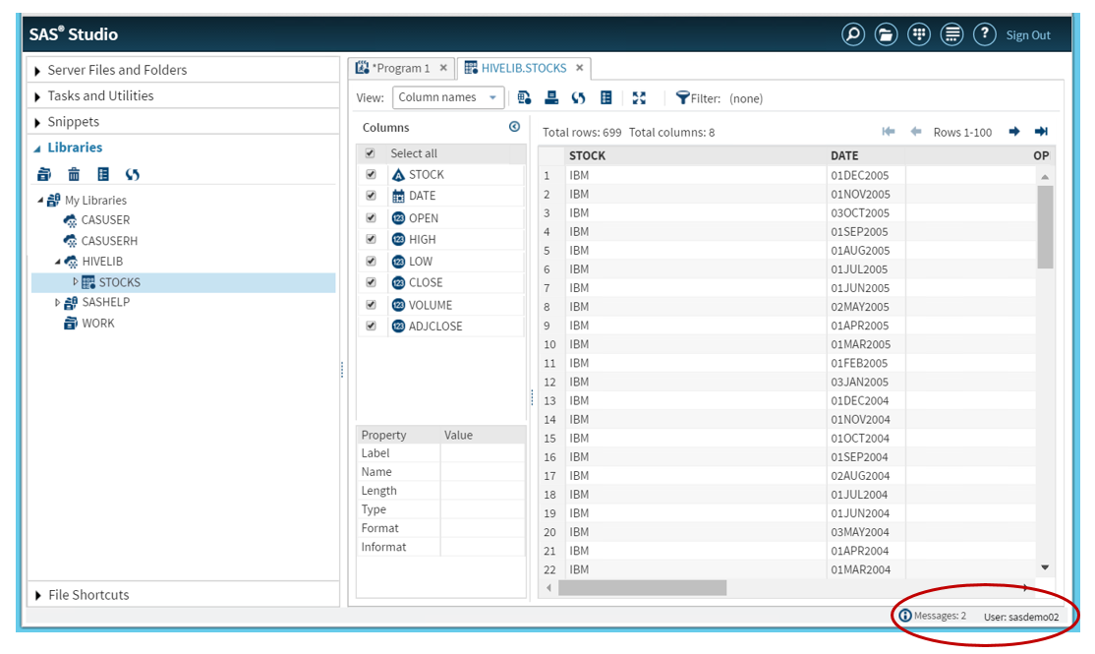Click the Filter funnel icon
Viewport: 1095px width, 654px height.
point(682,97)
